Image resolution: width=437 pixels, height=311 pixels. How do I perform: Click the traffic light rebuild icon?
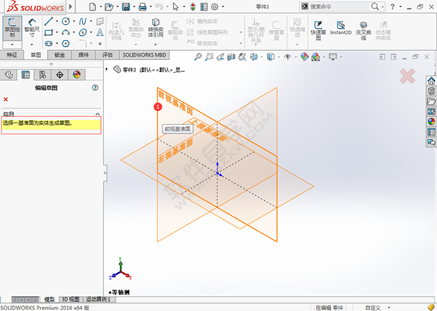coord(193,7)
